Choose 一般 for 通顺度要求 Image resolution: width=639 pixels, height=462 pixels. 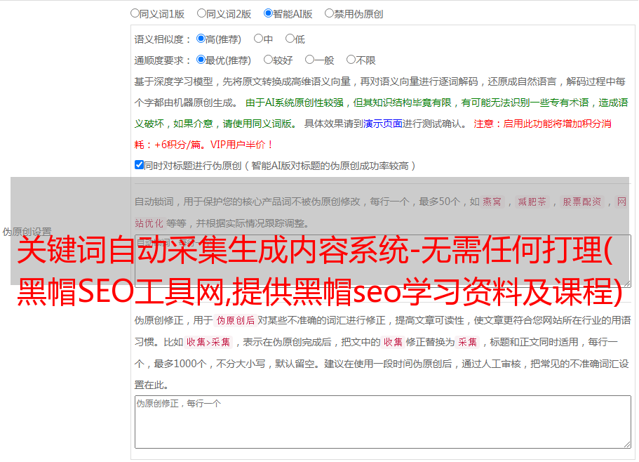pyautogui.click(x=309, y=60)
